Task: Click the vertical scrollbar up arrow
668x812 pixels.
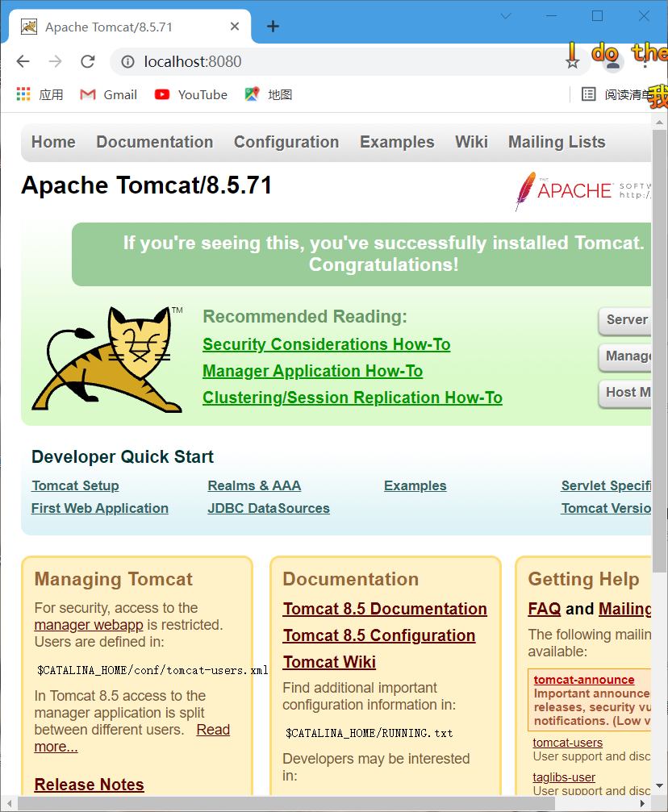Action: point(659,123)
